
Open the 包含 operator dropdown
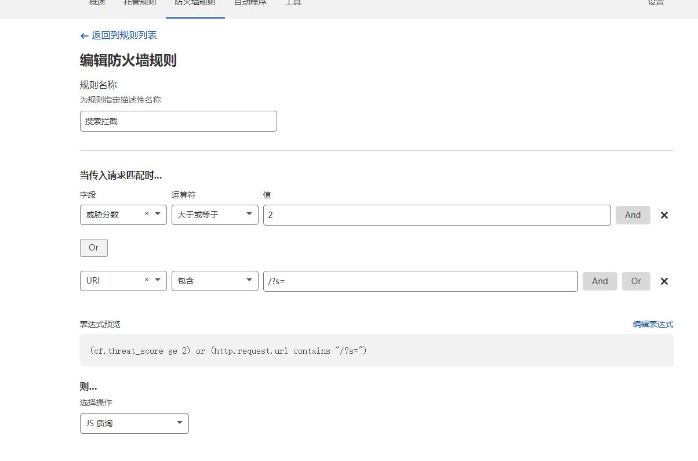click(x=215, y=281)
